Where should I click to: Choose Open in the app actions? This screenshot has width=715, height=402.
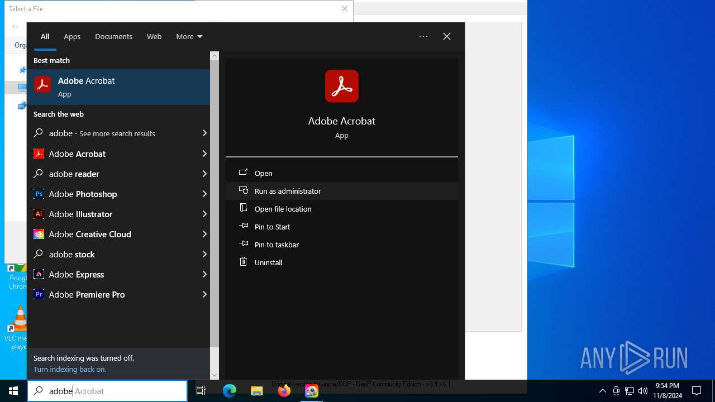(x=342, y=173)
